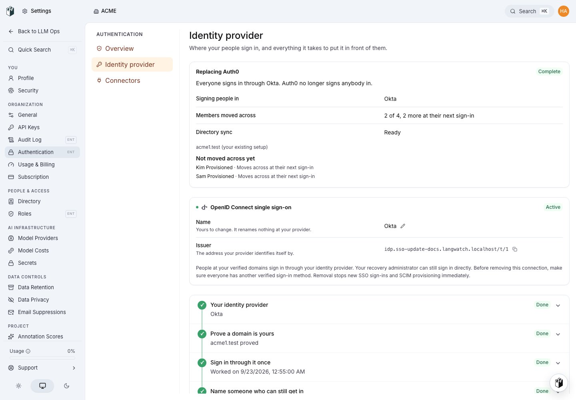Switch to light theme sun icon
Viewport: 576px width, 400px height.
click(18, 386)
